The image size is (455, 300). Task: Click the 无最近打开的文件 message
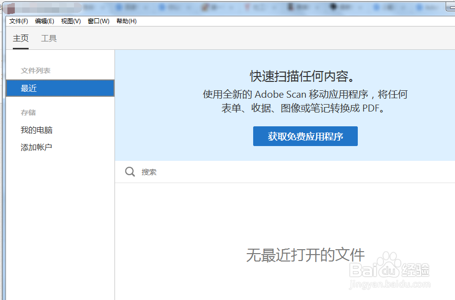[x=305, y=255]
